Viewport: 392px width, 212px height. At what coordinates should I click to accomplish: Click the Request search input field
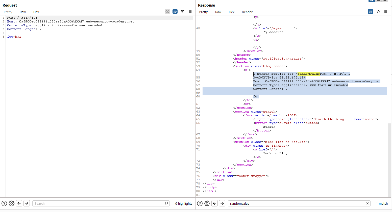coord(99,203)
